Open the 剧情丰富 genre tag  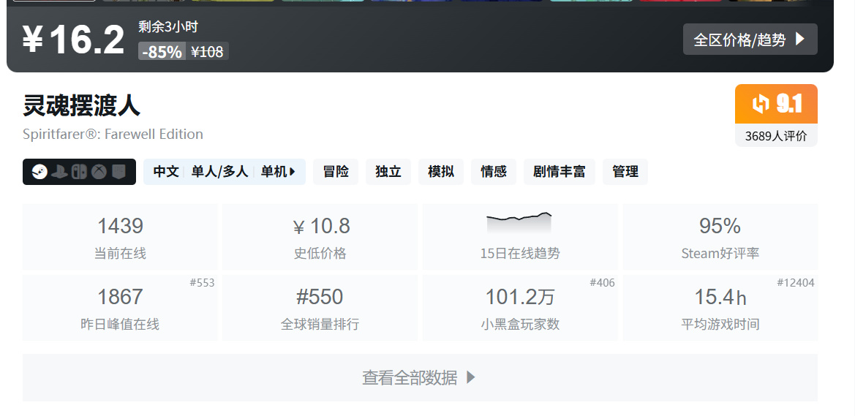tap(559, 172)
